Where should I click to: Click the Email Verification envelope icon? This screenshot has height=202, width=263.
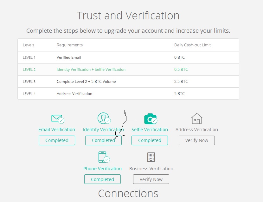click(x=56, y=118)
